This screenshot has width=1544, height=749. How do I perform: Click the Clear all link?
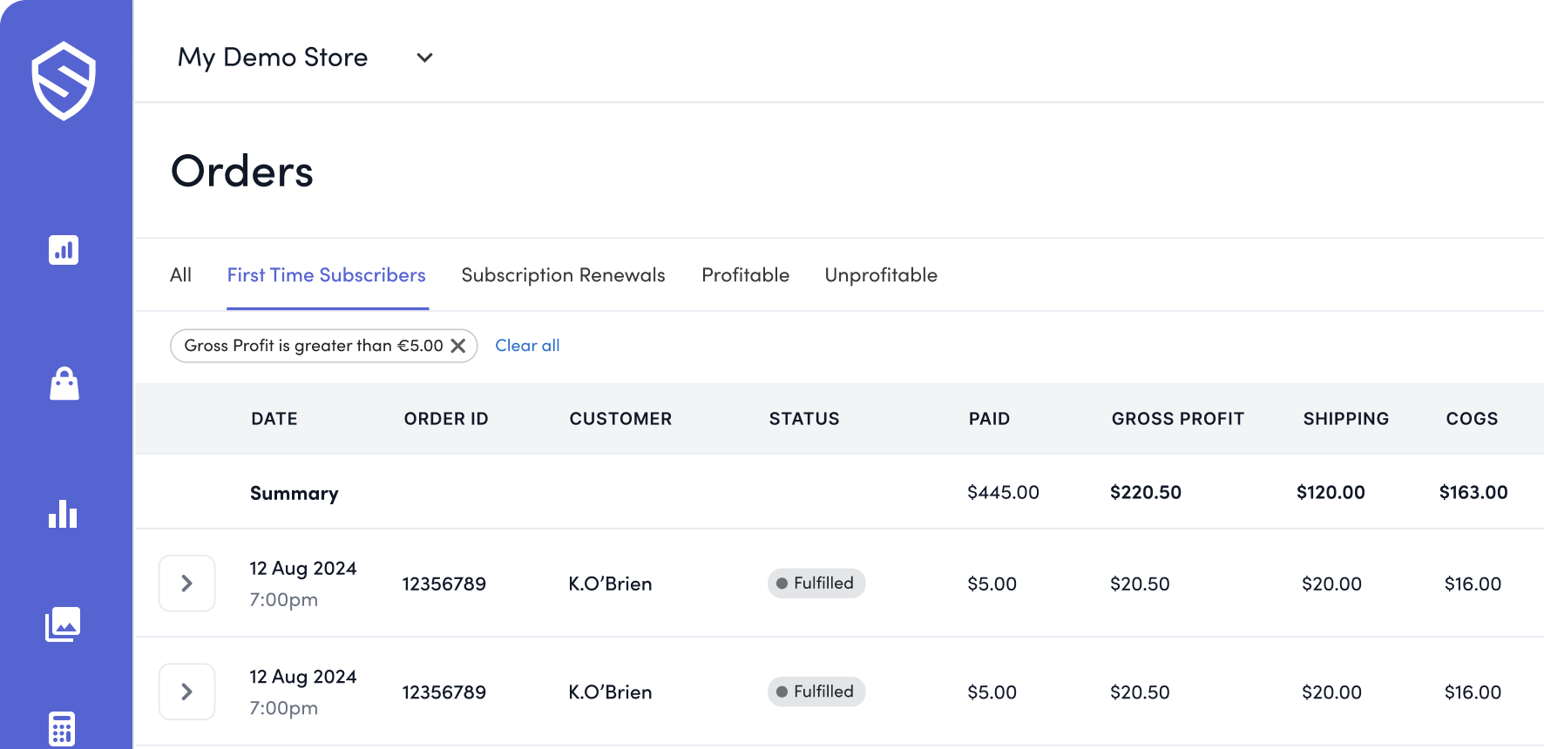527,346
